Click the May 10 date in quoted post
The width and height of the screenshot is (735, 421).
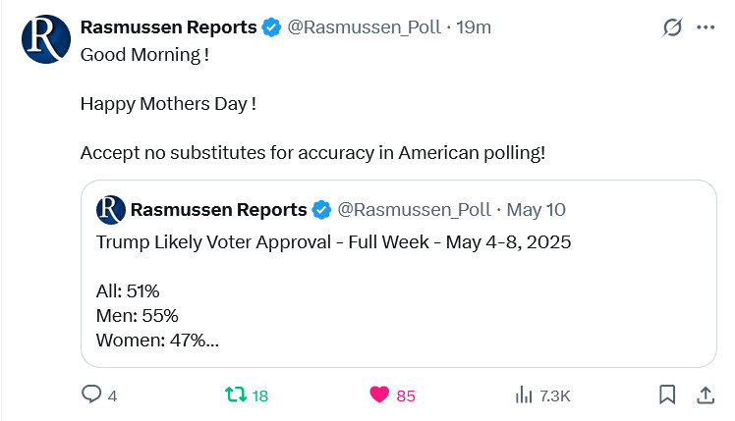tap(536, 210)
